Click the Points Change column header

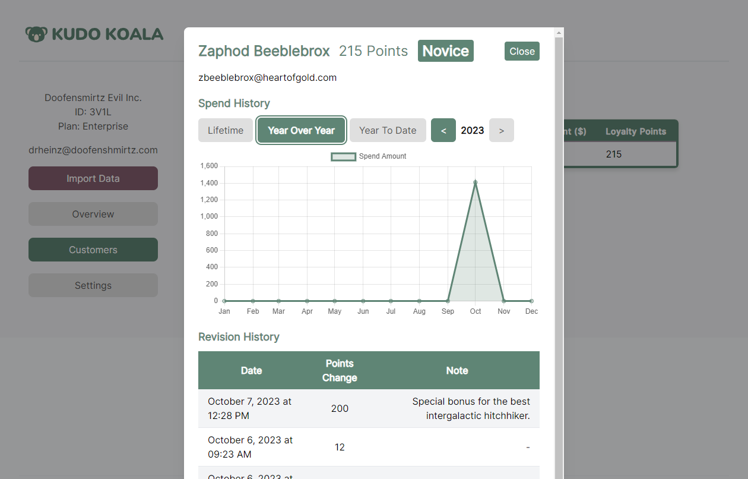340,370
